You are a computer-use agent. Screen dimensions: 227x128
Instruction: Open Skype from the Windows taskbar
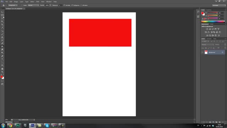click(47, 126)
